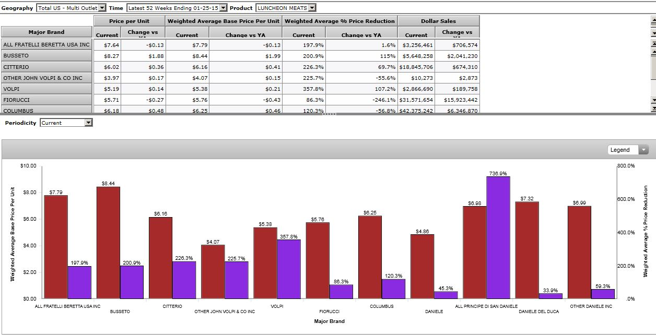Click scroll-down arrow at bottom of table scrollbar
The height and width of the screenshot is (335, 656).
tap(653, 100)
